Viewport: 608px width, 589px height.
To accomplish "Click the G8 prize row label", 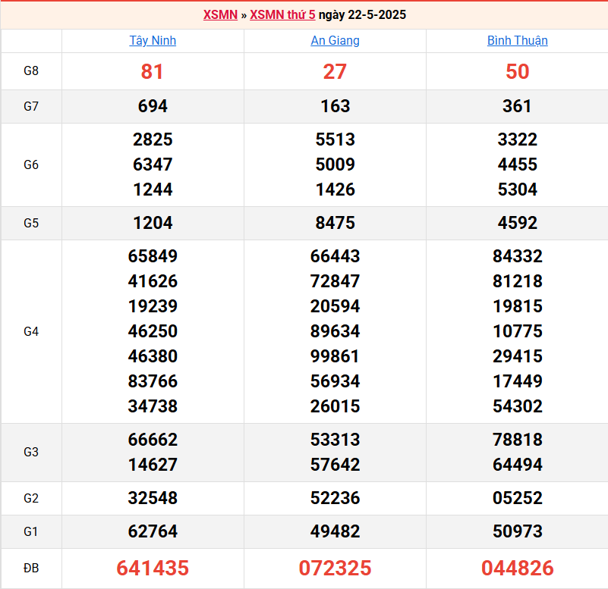I will (31, 70).
